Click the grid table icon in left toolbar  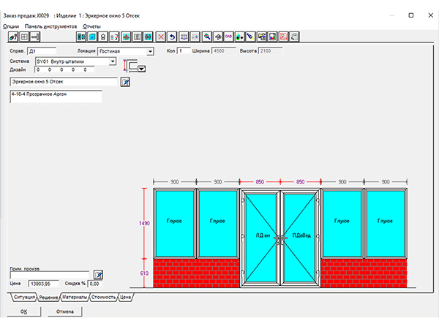[24, 36]
